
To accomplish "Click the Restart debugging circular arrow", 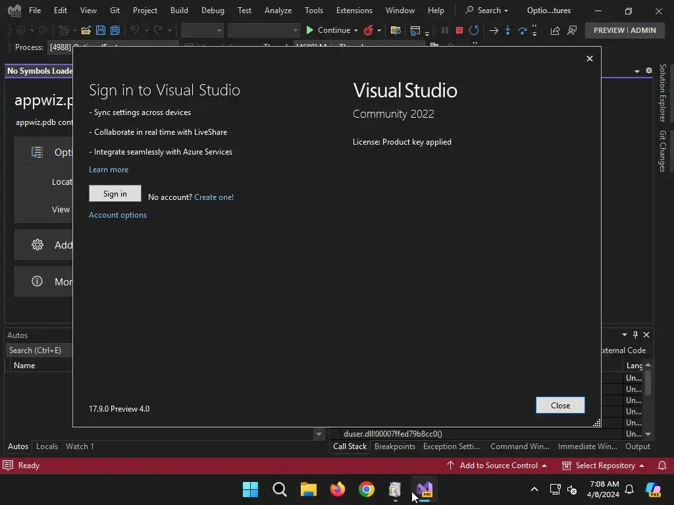I will (x=474, y=30).
